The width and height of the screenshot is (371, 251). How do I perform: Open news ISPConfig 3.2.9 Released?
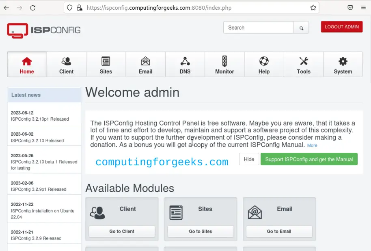click(36, 238)
